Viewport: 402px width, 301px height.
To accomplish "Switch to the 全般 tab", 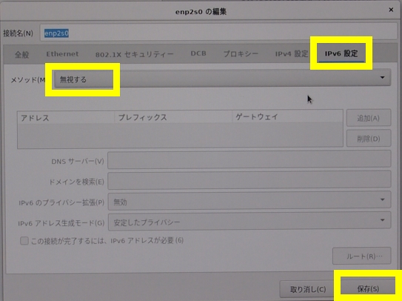I will 21,54.
